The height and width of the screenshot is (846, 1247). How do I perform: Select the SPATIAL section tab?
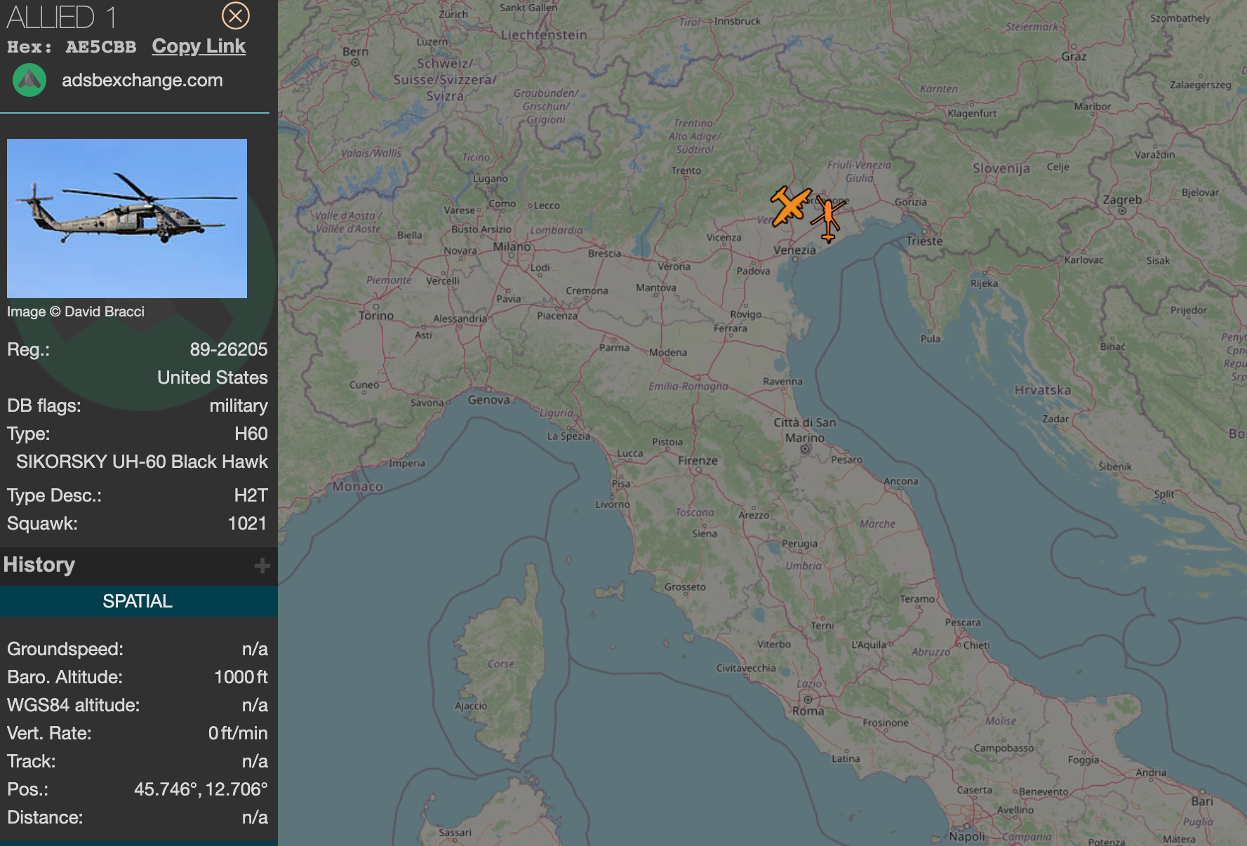138,601
